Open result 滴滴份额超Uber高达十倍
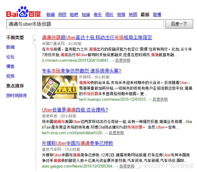Image resolution: width=197 pixels, height=172 pixels. coord(97,37)
